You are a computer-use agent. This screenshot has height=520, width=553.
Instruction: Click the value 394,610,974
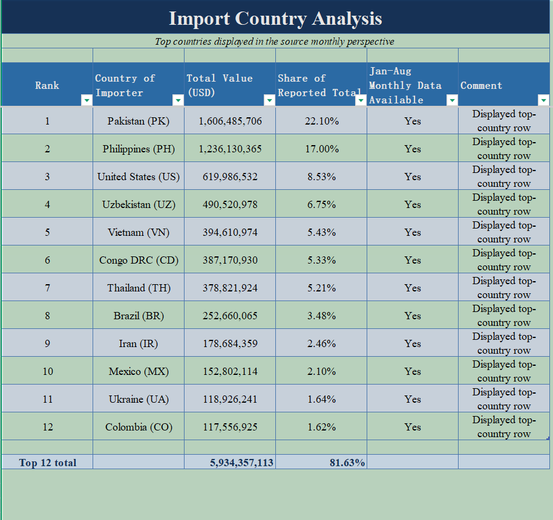pyautogui.click(x=230, y=232)
